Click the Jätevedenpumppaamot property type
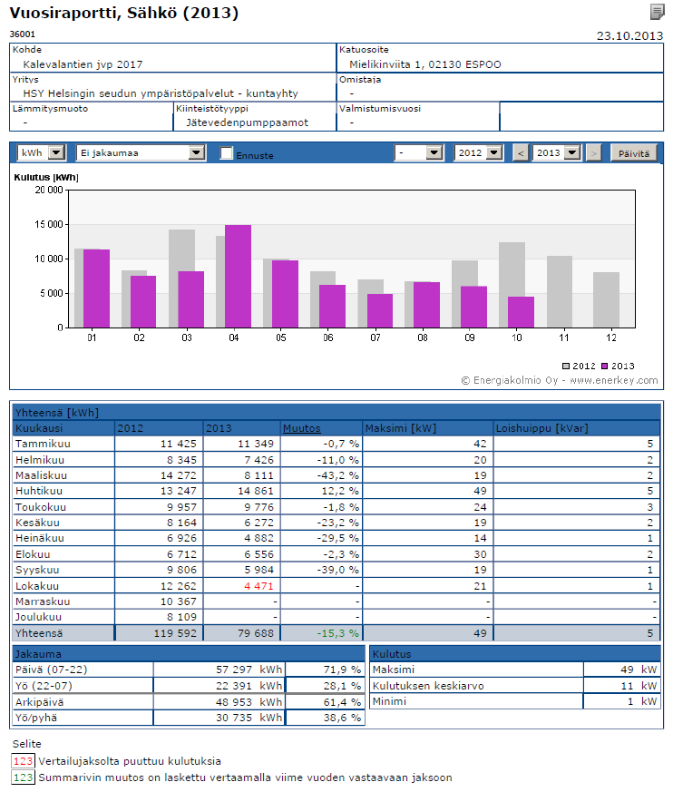Viewport: 673px width, 792px height. (x=247, y=122)
